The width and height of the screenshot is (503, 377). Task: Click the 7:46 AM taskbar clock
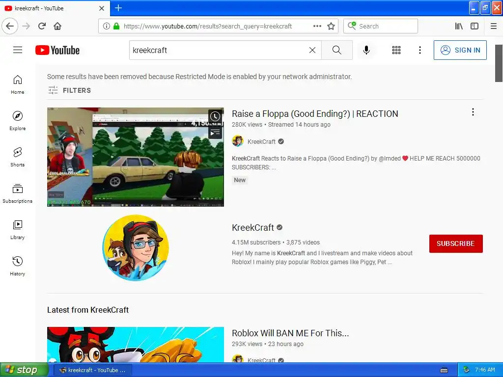coord(485,370)
